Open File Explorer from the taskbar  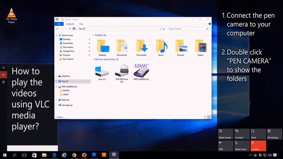point(44,155)
